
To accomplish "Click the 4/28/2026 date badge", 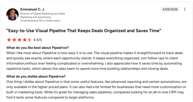I will pyautogui.click(x=170, y=9).
